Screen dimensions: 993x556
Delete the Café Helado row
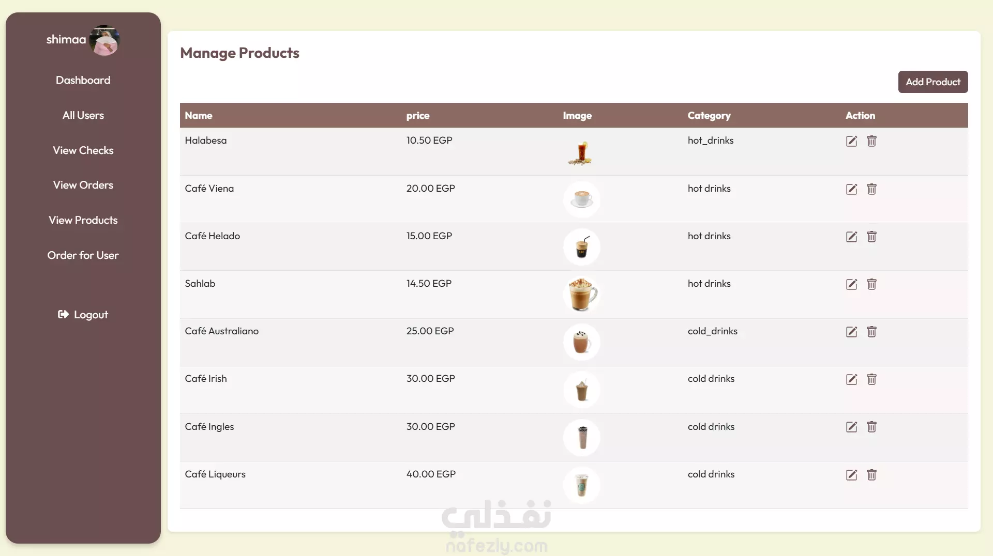[871, 237]
